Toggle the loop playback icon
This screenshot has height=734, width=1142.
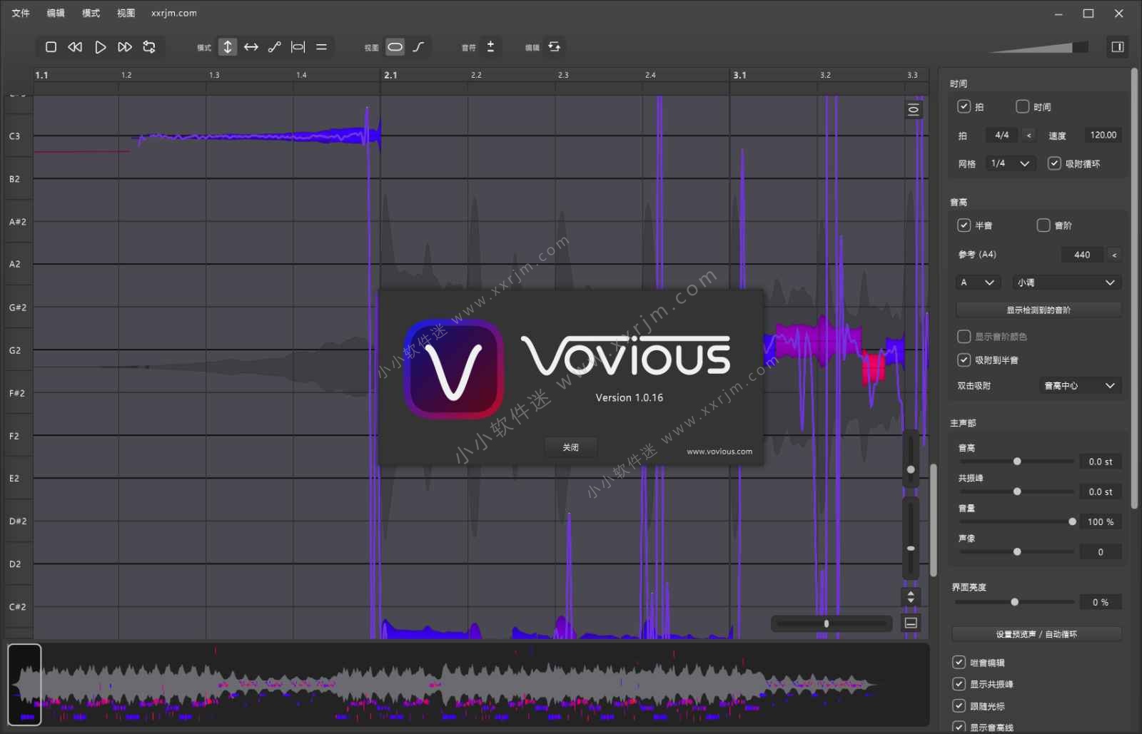149,47
